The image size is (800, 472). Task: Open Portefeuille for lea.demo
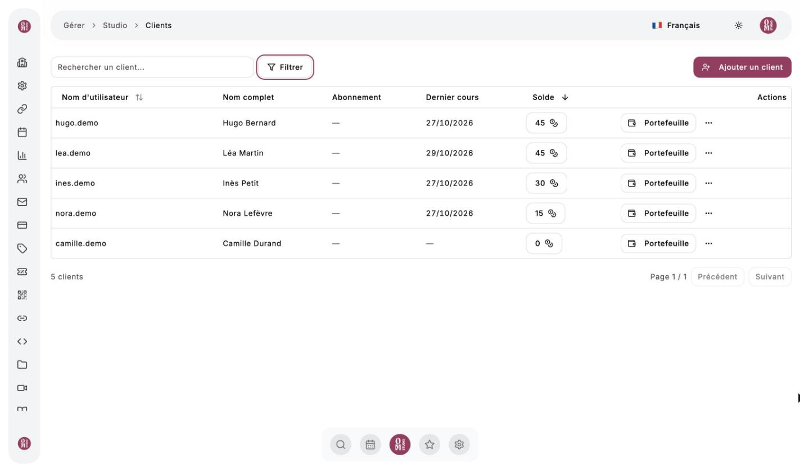658,153
